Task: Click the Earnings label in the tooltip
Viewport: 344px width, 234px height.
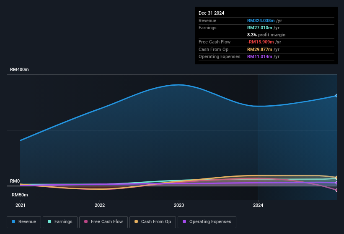Action: tap(207, 28)
